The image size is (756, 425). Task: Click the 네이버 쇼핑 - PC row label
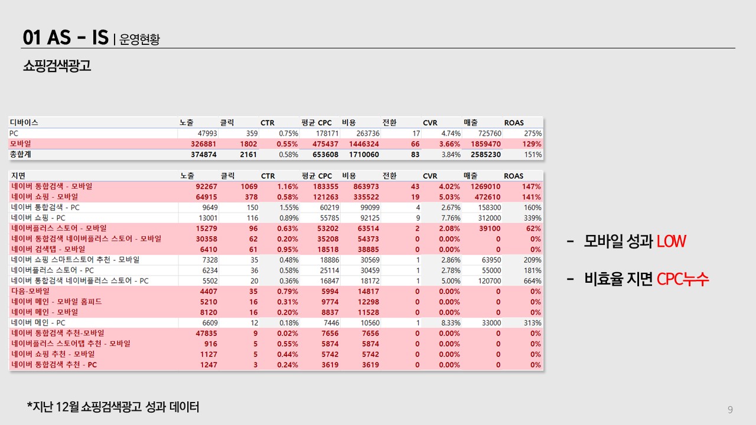tap(38, 218)
